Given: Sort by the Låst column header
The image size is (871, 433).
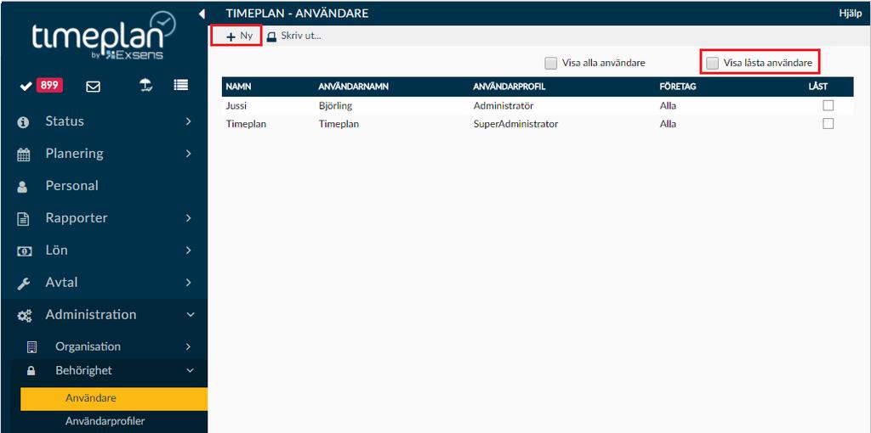Looking at the screenshot, I should click(818, 87).
